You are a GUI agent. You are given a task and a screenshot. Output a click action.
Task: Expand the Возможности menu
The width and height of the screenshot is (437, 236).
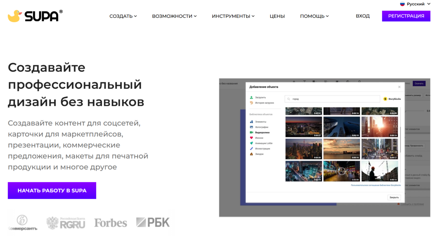pos(174,16)
